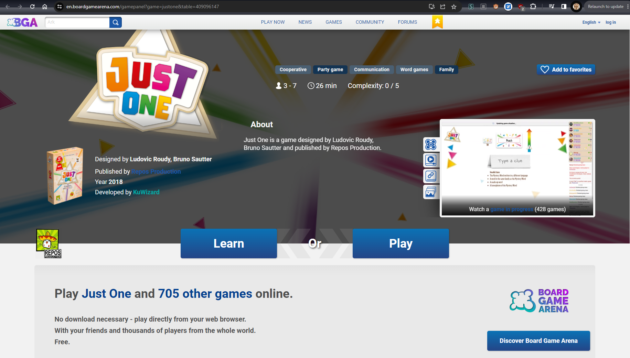
Task: Click the game search input field
Action: pyautogui.click(x=77, y=22)
